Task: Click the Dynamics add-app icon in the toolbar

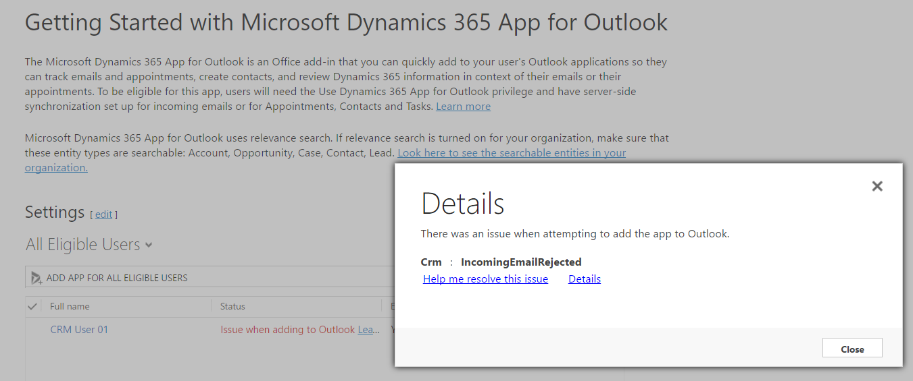Action: pos(36,278)
